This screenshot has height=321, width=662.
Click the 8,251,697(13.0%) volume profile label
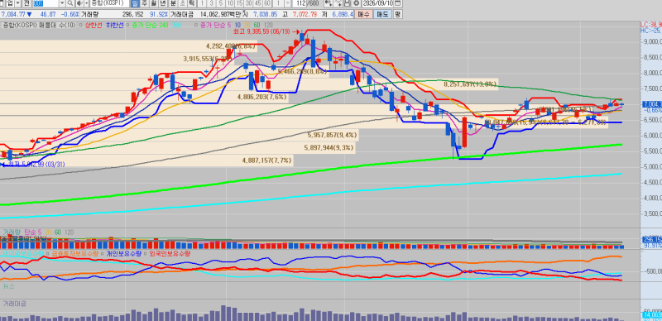click(470, 84)
